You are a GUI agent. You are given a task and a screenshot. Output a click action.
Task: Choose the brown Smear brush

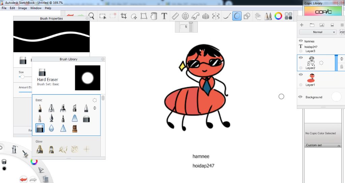pyautogui.click(x=75, y=129)
